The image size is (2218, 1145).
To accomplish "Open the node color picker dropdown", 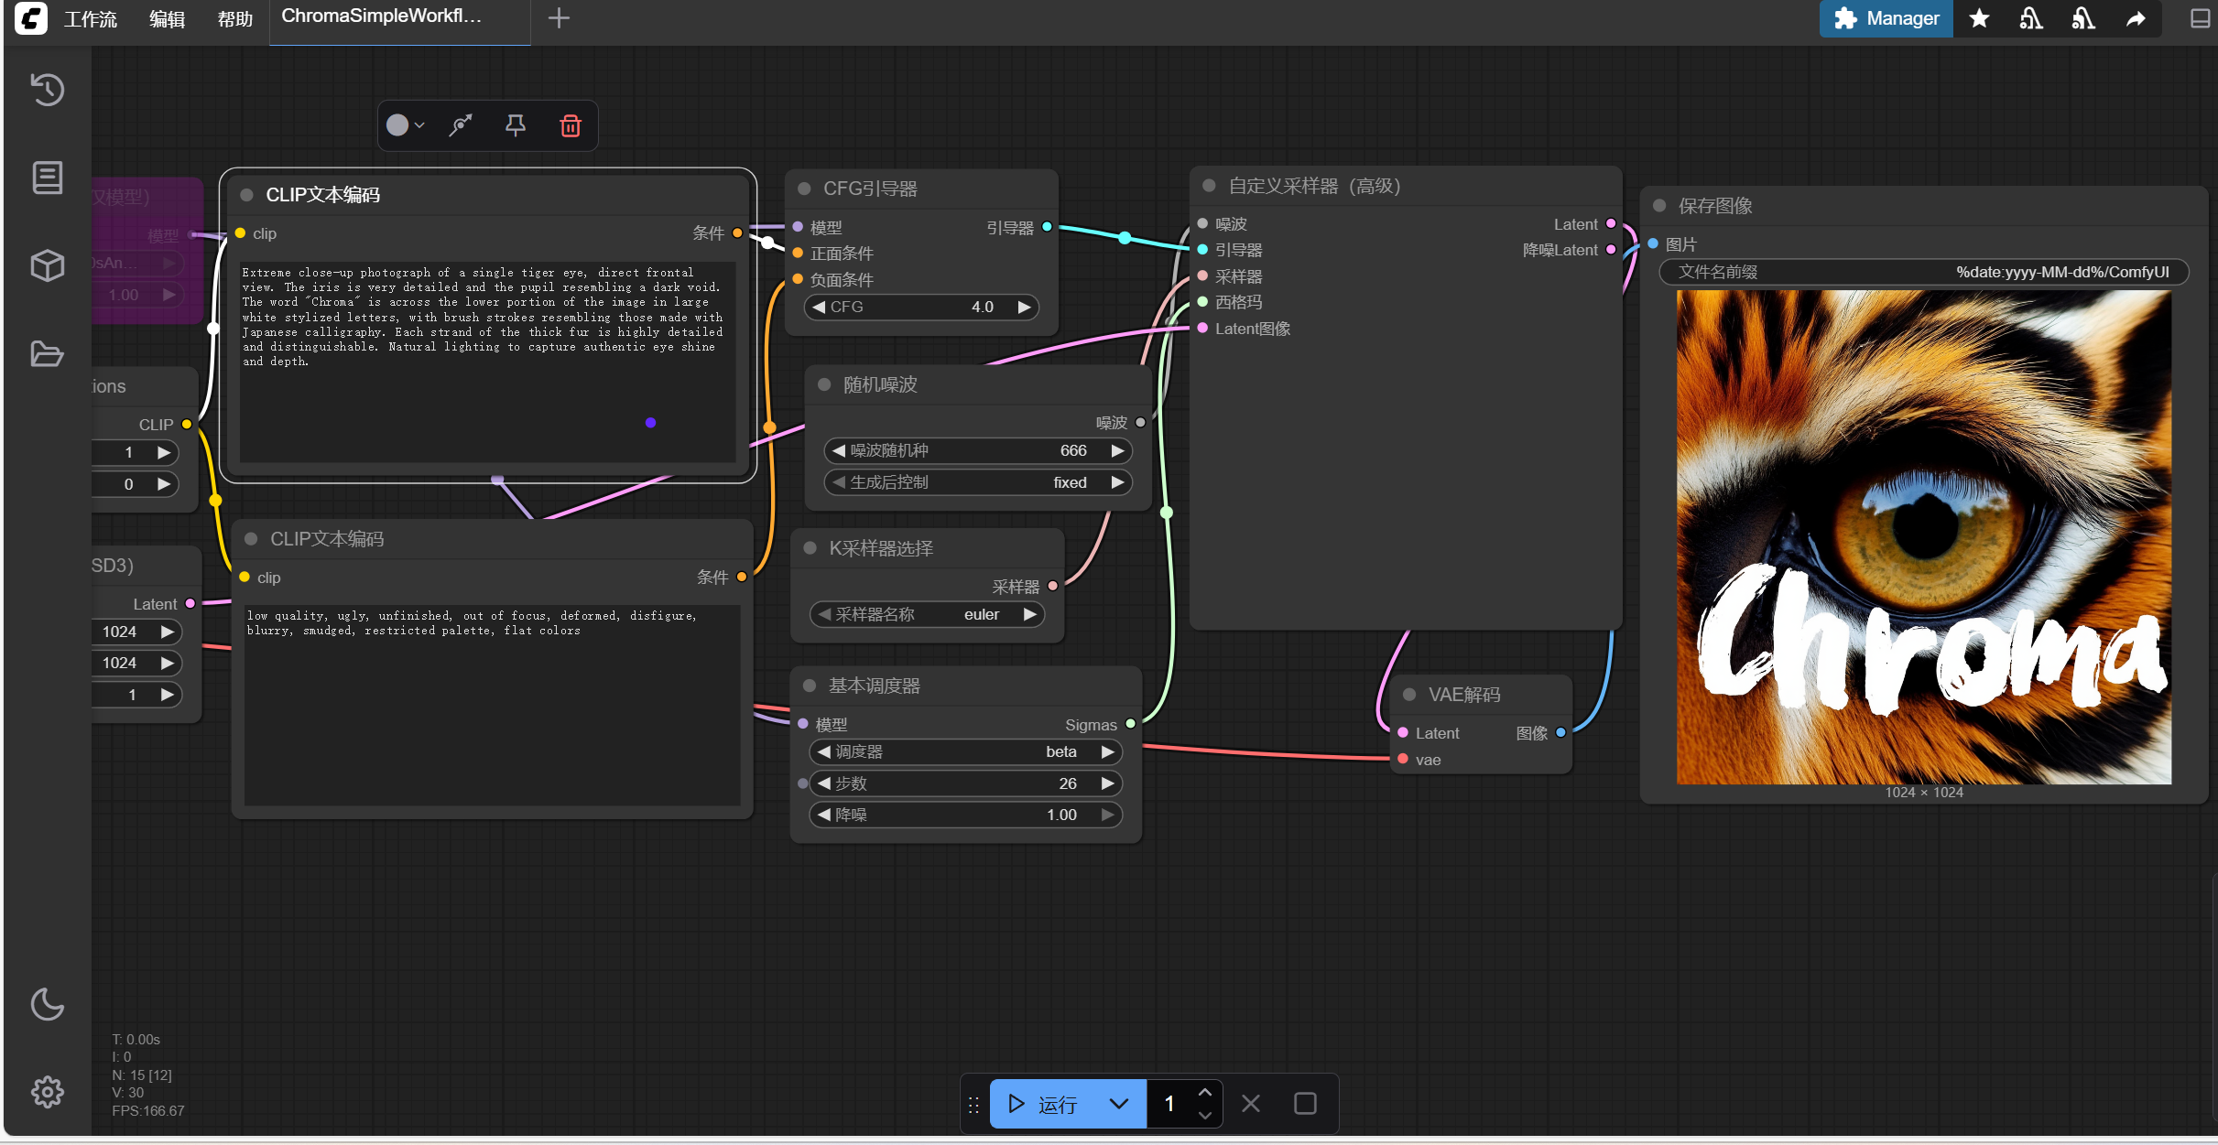I will 405,125.
